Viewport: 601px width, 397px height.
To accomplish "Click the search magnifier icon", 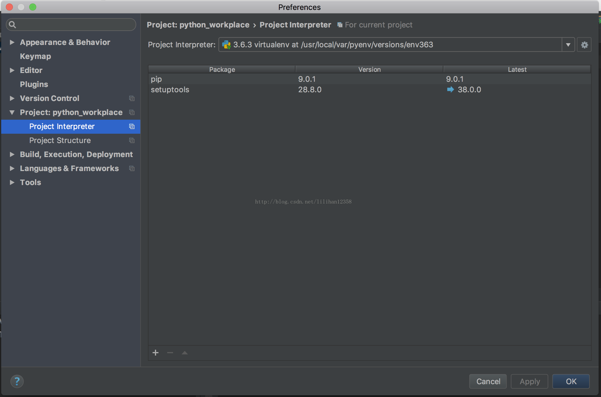I will coord(12,25).
